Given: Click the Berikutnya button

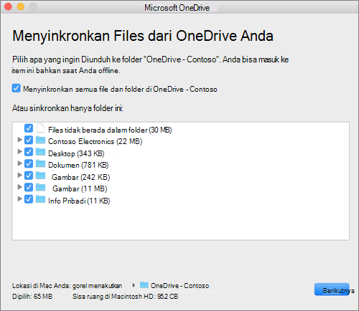Looking at the screenshot, I should [x=332, y=290].
